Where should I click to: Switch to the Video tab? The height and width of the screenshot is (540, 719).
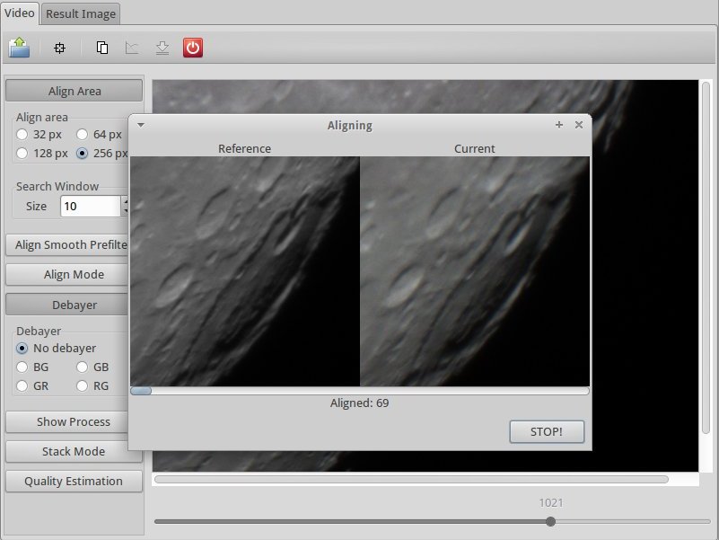[x=20, y=13]
